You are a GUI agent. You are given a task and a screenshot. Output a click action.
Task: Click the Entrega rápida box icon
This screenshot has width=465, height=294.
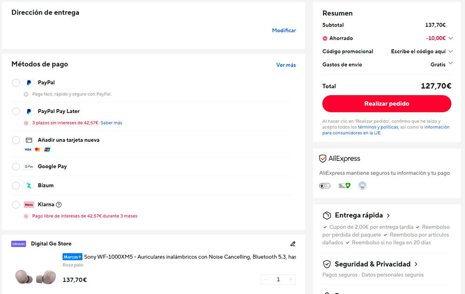pyautogui.click(x=327, y=215)
